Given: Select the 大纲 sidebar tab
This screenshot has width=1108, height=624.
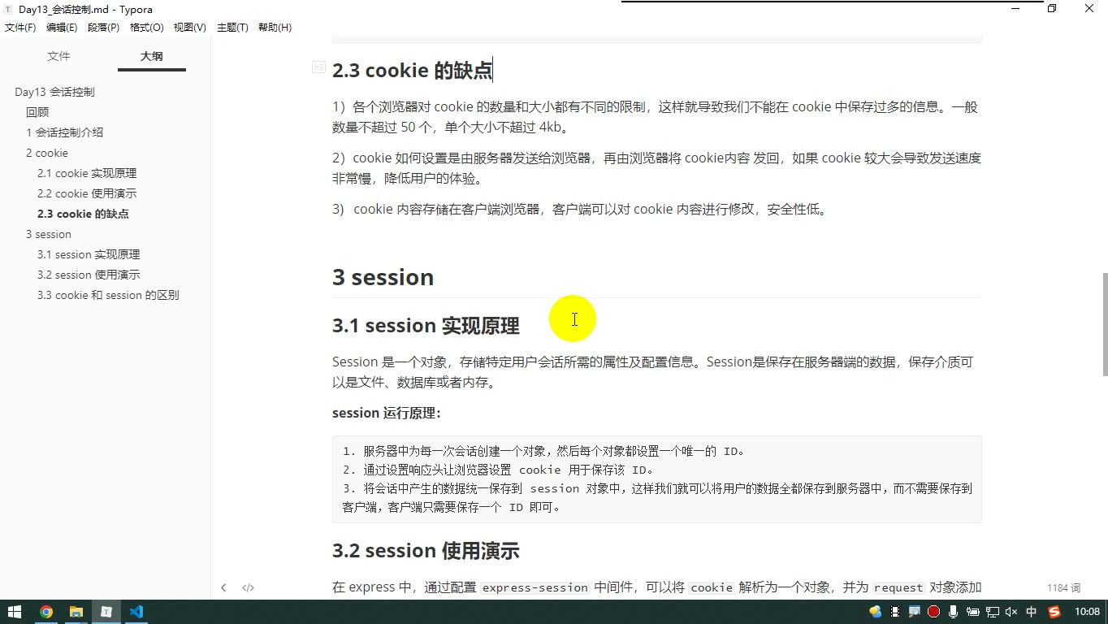Looking at the screenshot, I should click(x=152, y=56).
